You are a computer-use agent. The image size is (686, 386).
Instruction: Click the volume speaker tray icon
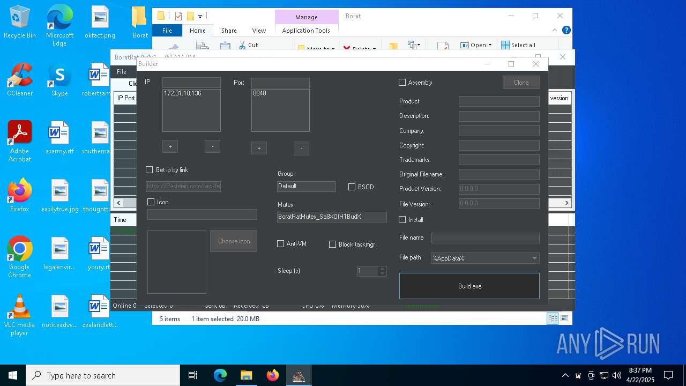click(x=617, y=375)
